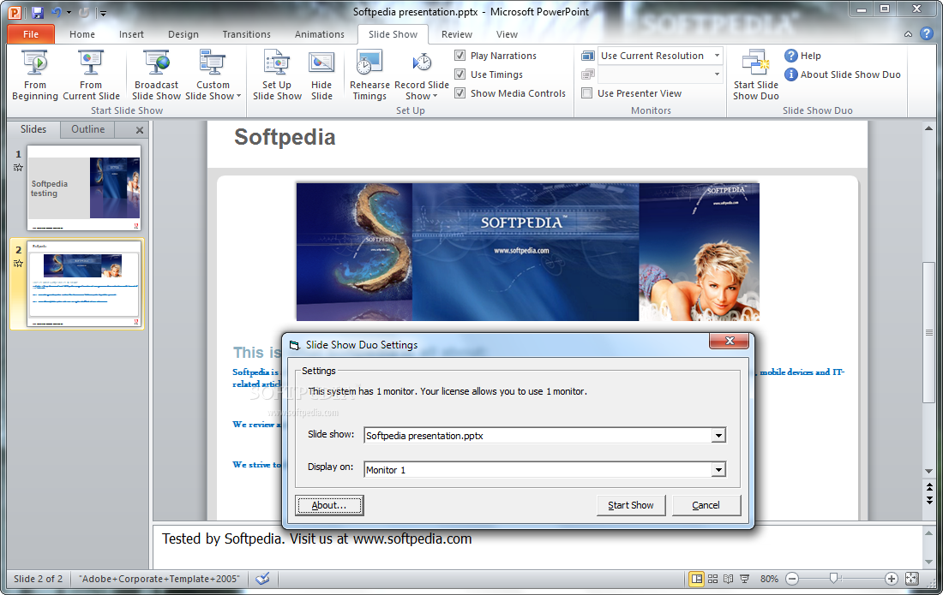
Task: Switch to Reading view
Action: click(729, 579)
